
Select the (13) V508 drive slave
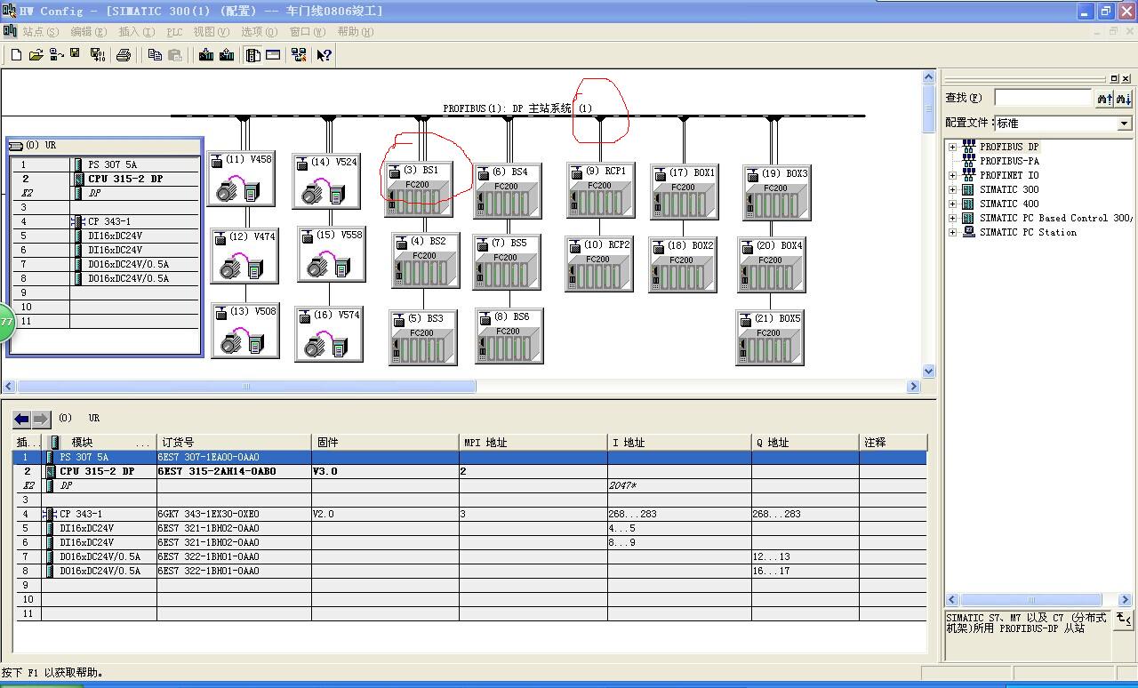click(x=244, y=330)
